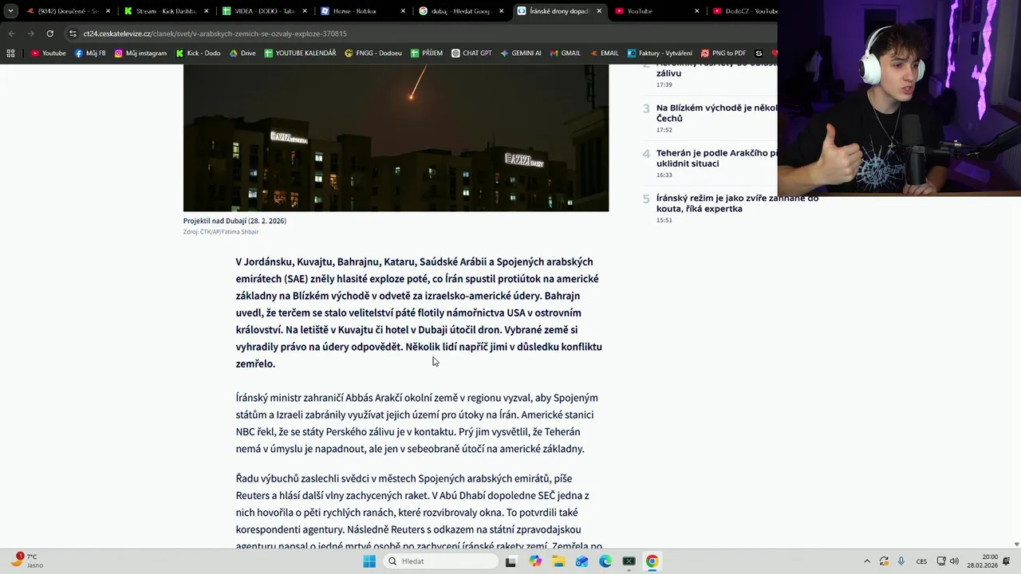This screenshot has width=1021, height=574.
Task: Open the FNGG - Dodoeu bookmark
Action: pyautogui.click(x=373, y=53)
